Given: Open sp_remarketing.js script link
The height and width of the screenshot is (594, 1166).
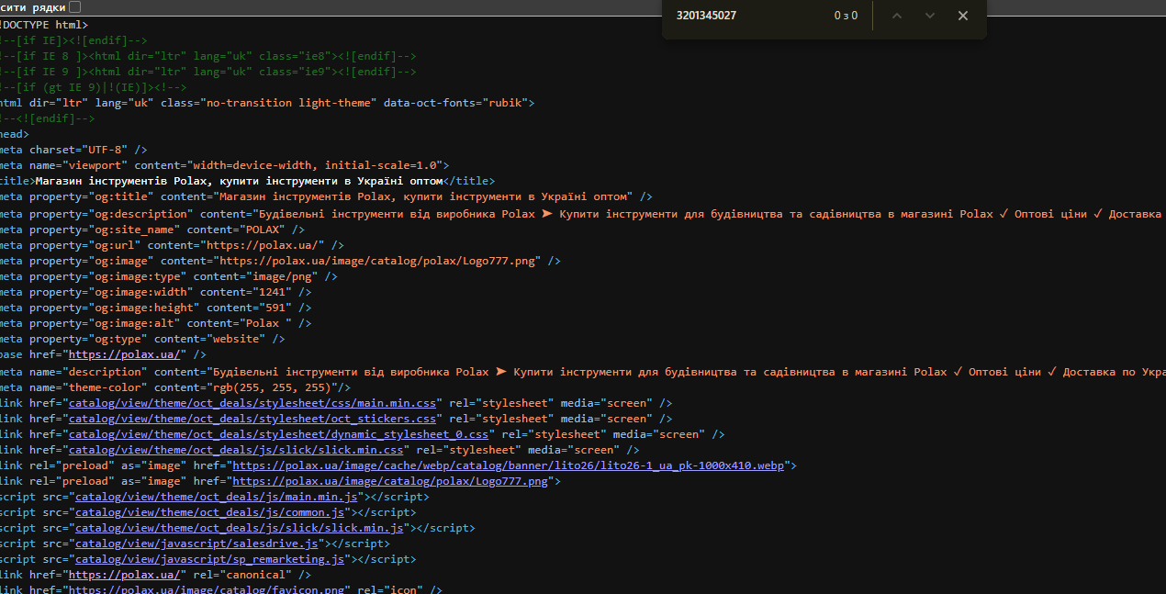Looking at the screenshot, I should (x=210, y=559).
